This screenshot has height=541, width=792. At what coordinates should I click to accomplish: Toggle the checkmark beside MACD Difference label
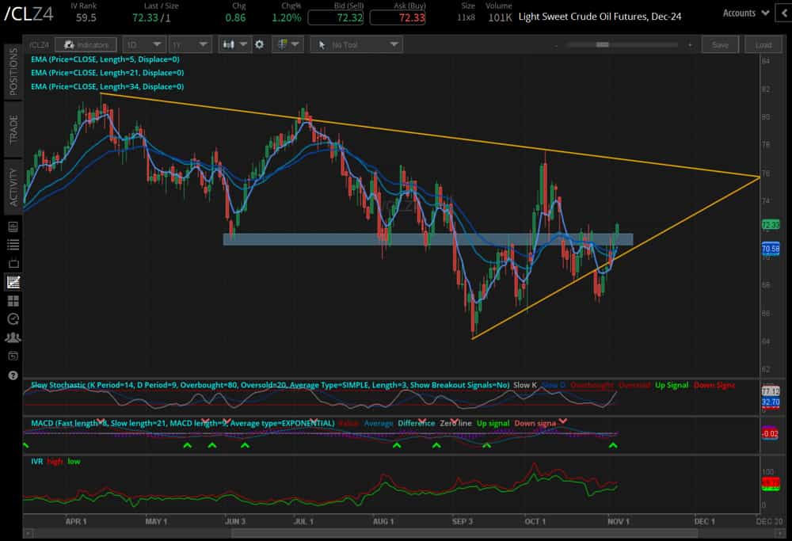coord(423,420)
